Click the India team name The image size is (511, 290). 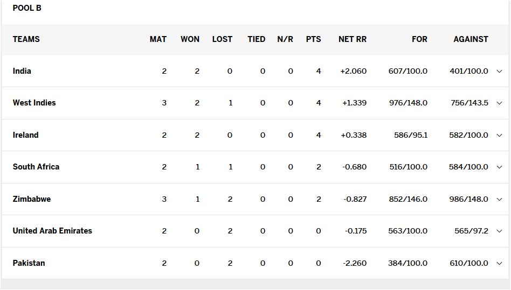(x=22, y=71)
